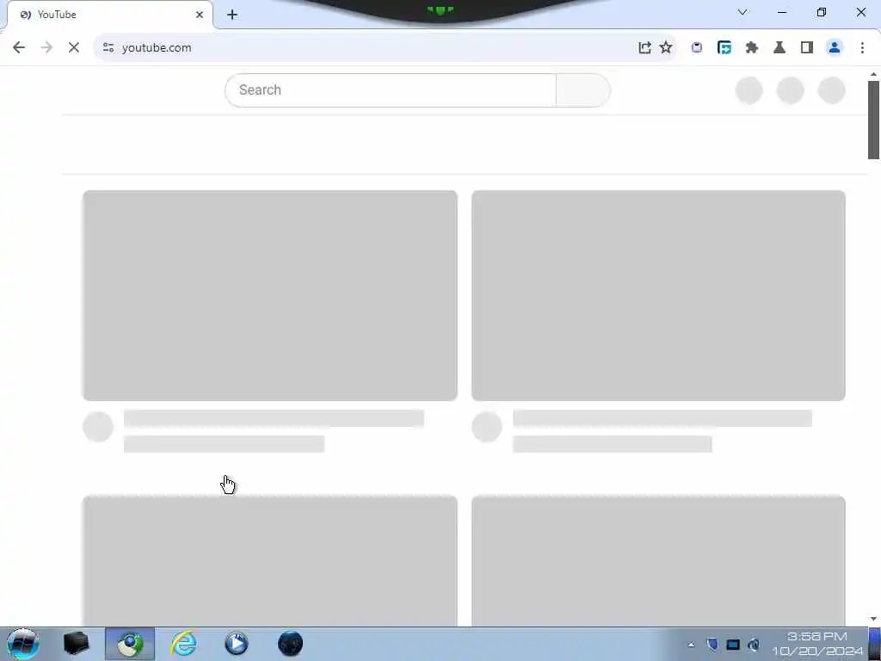Open the volume speaker tray icon
This screenshot has width=881, height=661.
(754, 645)
